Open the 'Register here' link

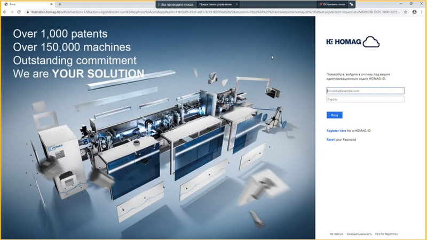pos(336,131)
